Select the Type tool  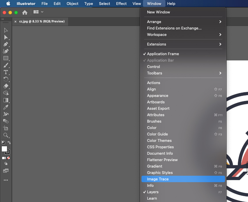[6, 72]
